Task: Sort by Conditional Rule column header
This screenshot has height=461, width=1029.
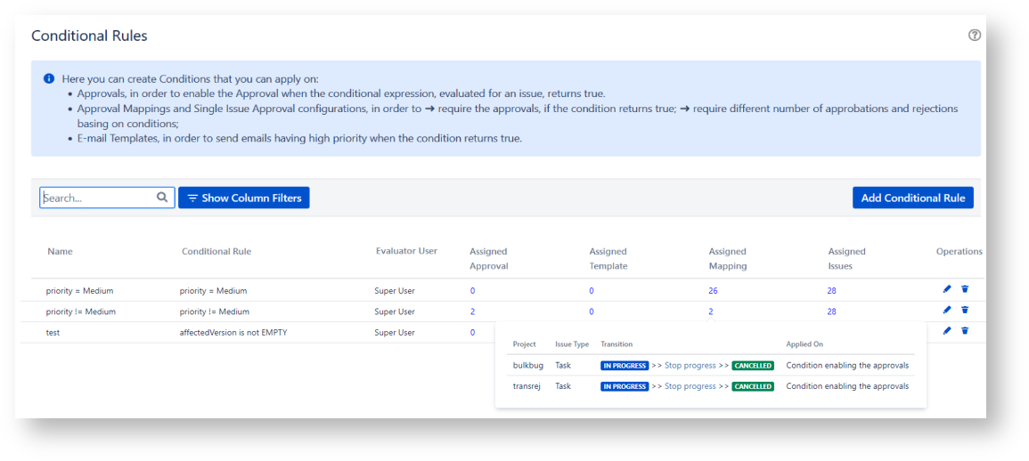Action: coord(216,252)
